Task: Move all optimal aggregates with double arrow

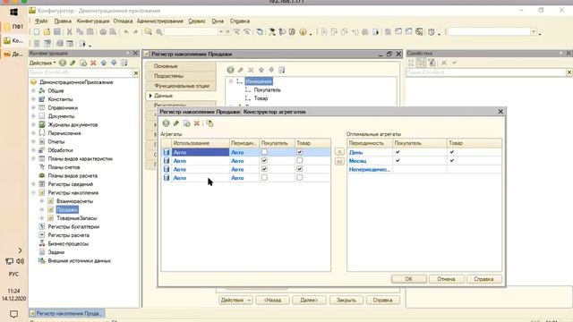Action: pyautogui.click(x=339, y=161)
